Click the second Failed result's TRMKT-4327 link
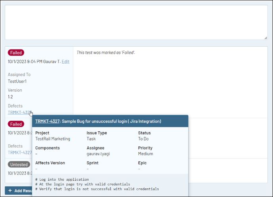This screenshot has height=197, width=273. pyautogui.click(x=20, y=152)
